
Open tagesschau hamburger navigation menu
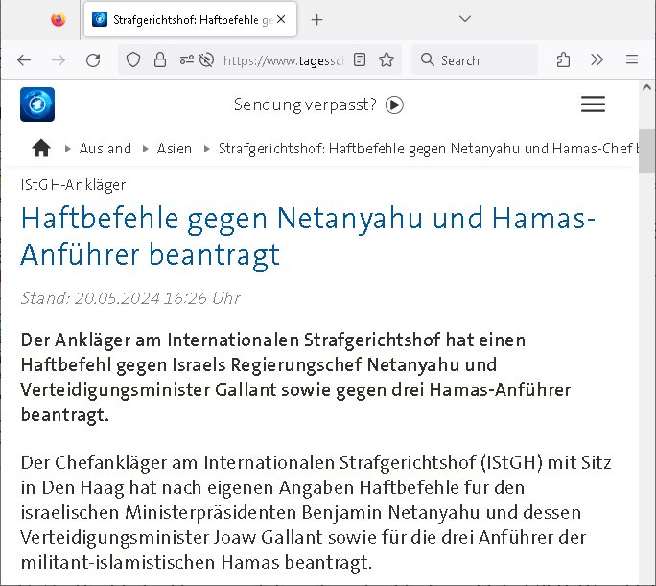click(x=593, y=105)
